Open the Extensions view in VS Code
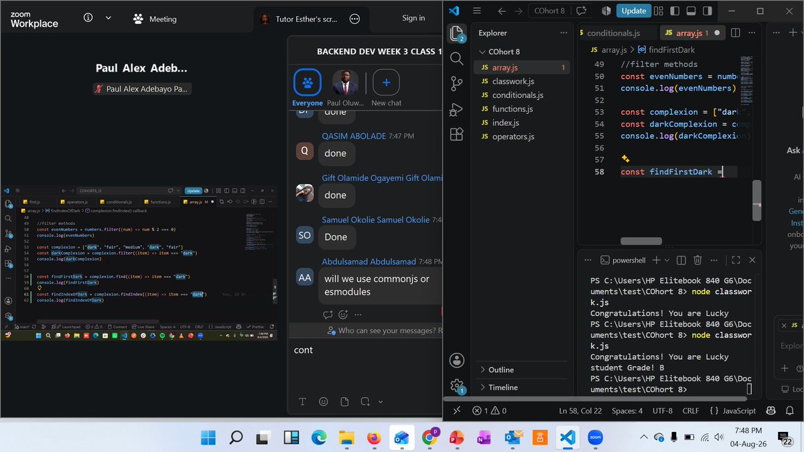This screenshot has height=452, width=804. pyautogui.click(x=456, y=134)
